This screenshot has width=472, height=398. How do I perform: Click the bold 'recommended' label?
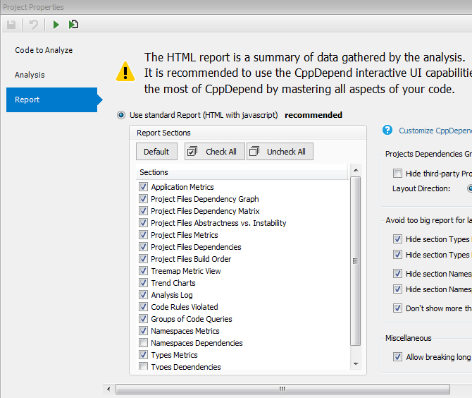(313, 115)
